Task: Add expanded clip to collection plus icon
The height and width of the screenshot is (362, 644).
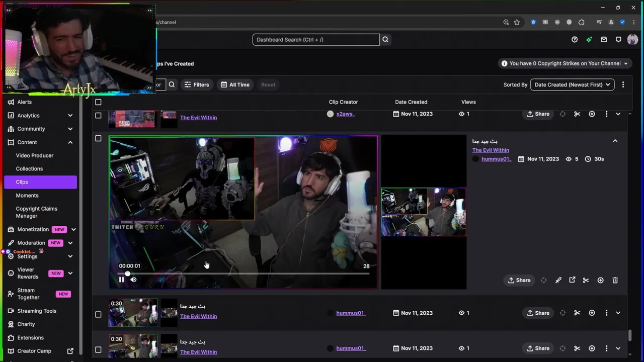Action: tap(600, 280)
